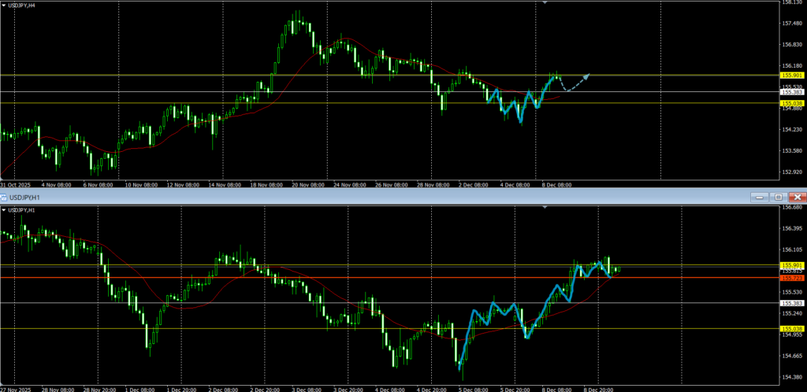807x392 pixels.
Task: Open the USDJPY,H1 chart dropdown arrow
Action: point(3,210)
